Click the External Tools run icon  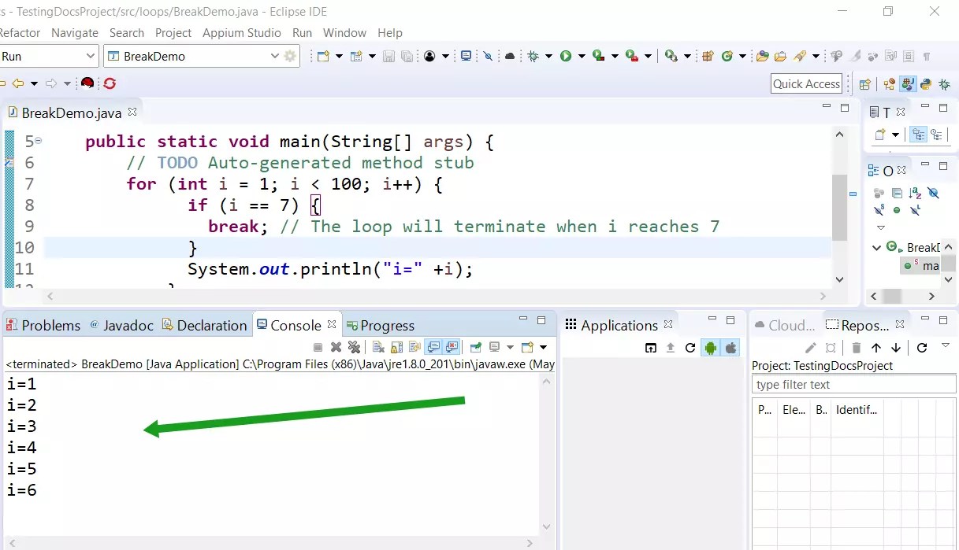(632, 56)
